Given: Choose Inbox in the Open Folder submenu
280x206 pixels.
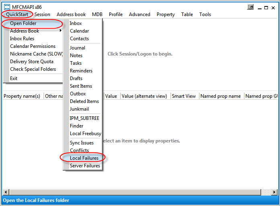Looking at the screenshot, I should coord(76,23).
